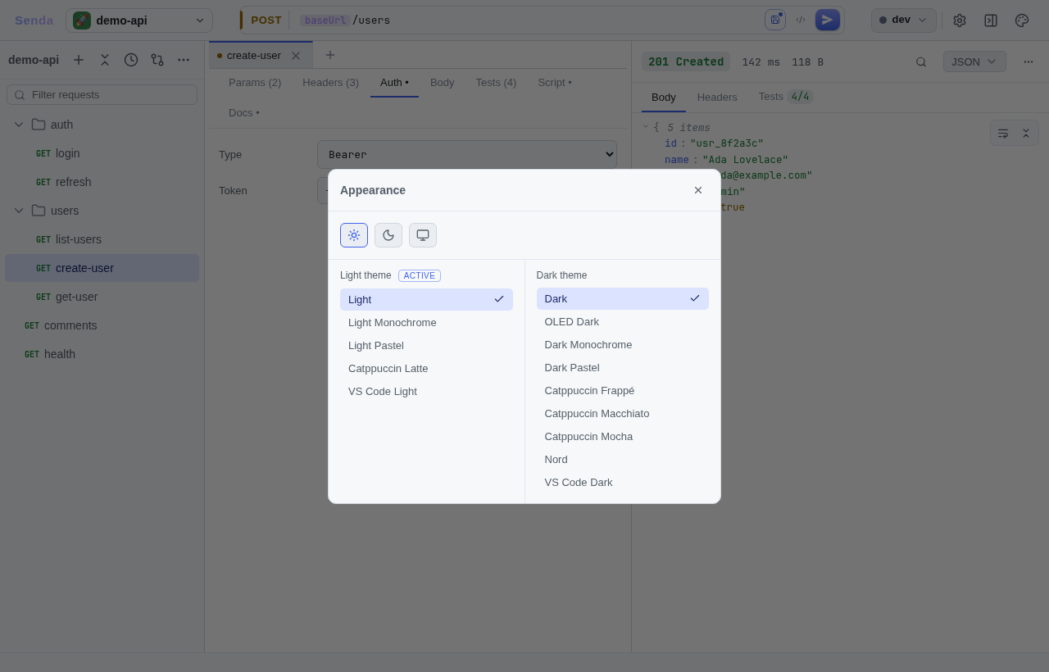1049x672 pixels.
Task: Toggle the side panel layout icon
Action: pos(991,20)
